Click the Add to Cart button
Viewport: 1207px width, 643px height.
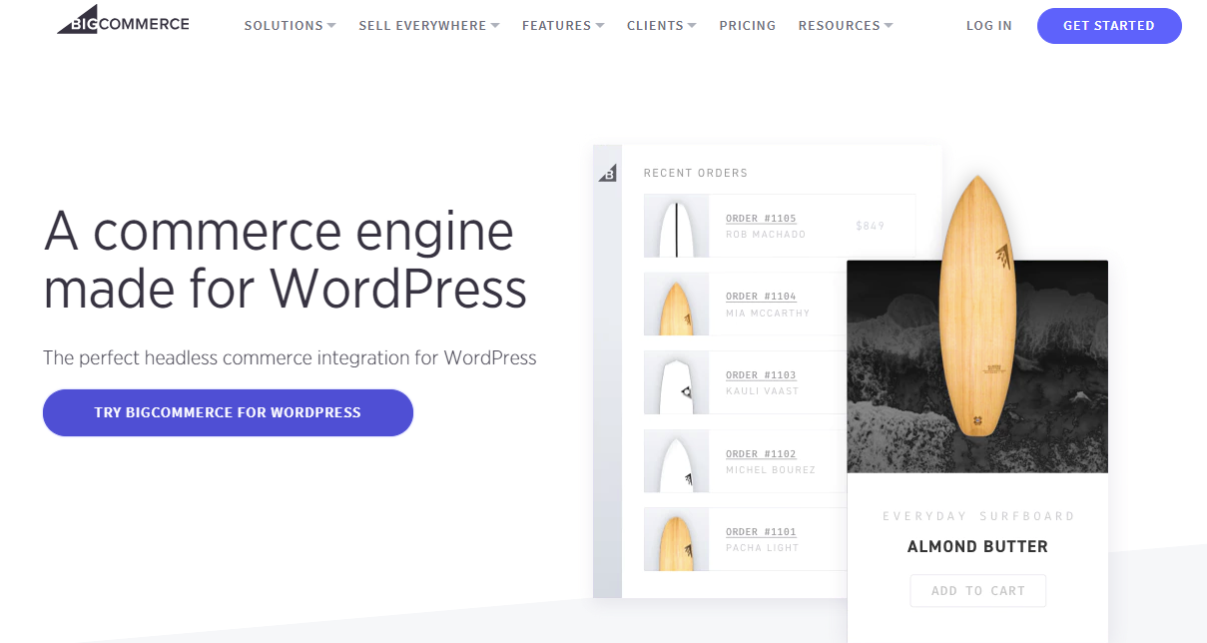click(x=977, y=591)
